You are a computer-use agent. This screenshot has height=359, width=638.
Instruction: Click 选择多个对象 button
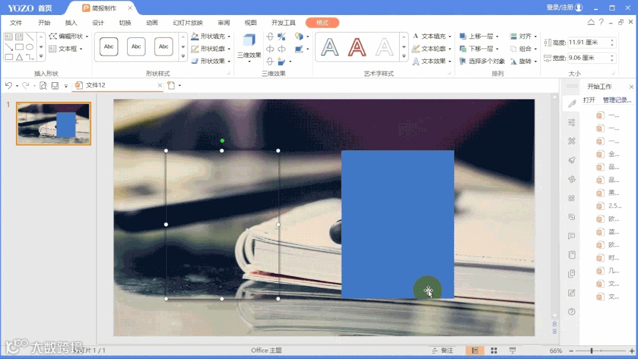click(482, 61)
